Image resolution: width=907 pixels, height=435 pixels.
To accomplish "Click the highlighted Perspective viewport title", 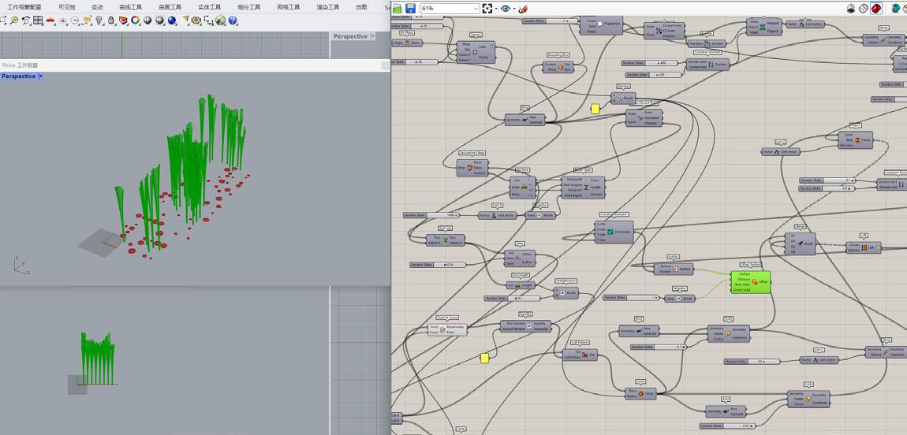I will (x=18, y=76).
